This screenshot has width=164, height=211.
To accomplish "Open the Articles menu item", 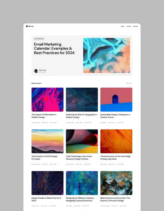I will point(129,26).
